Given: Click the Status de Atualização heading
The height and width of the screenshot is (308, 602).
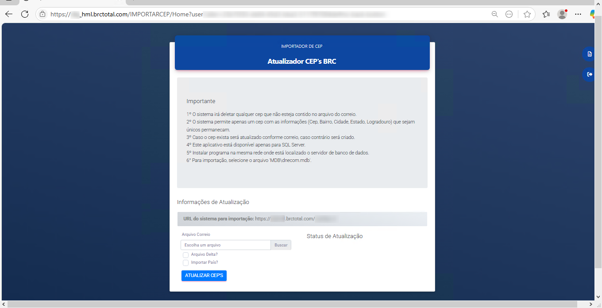Looking at the screenshot, I should [x=335, y=236].
